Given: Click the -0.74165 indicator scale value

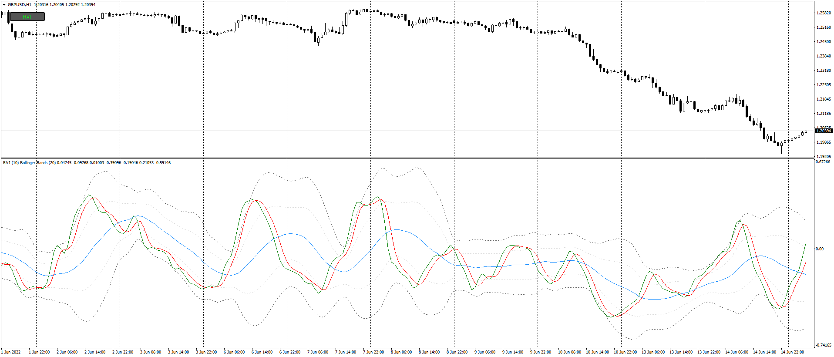Looking at the screenshot, I should (823, 345).
